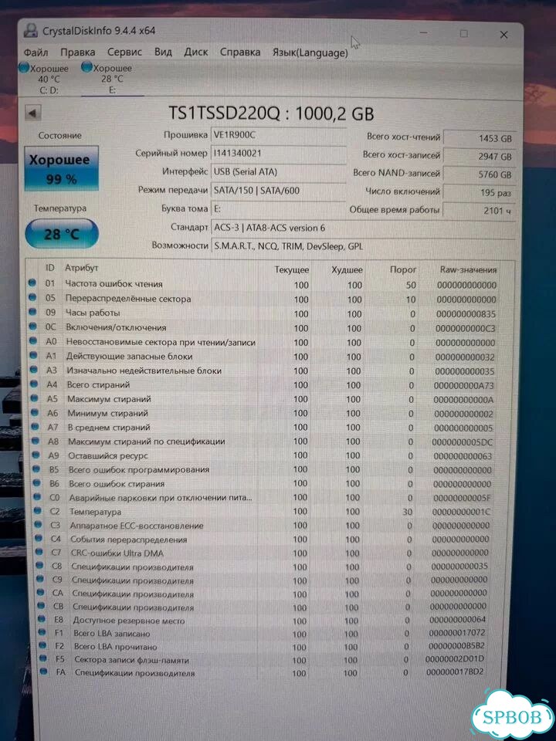Click the transfer mode field SATA/150 | SATA/600
The width and height of the screenshot is (556, 741).
point(278,191)
